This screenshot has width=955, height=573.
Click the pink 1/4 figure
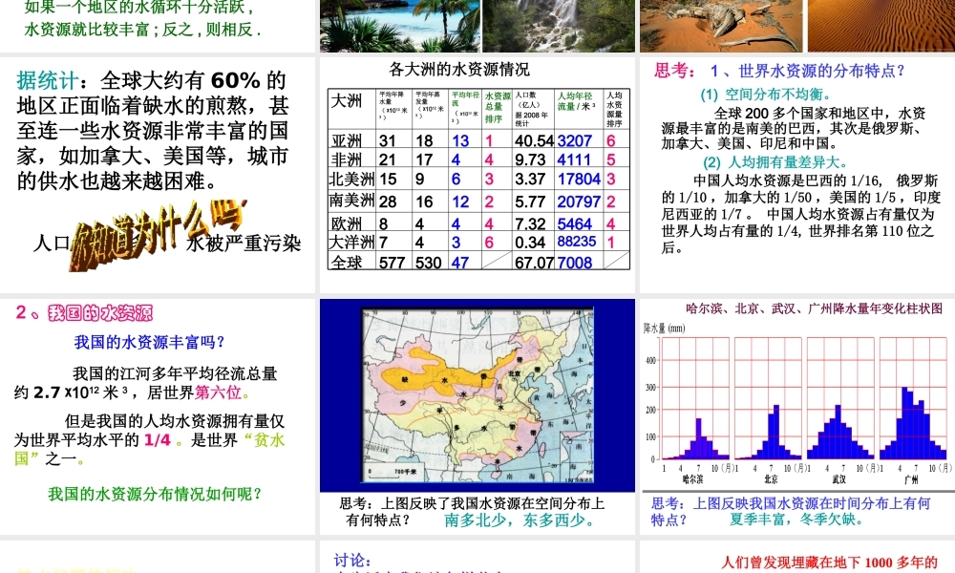click(x=158, y=439)
